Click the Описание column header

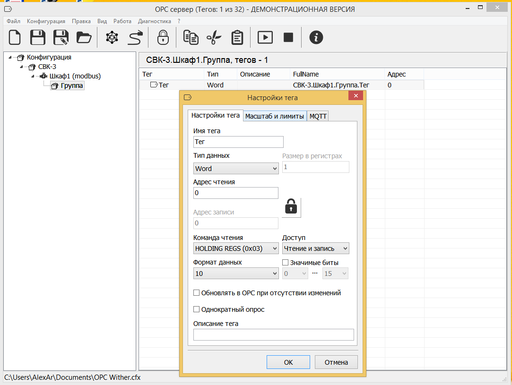click(263, 74)
